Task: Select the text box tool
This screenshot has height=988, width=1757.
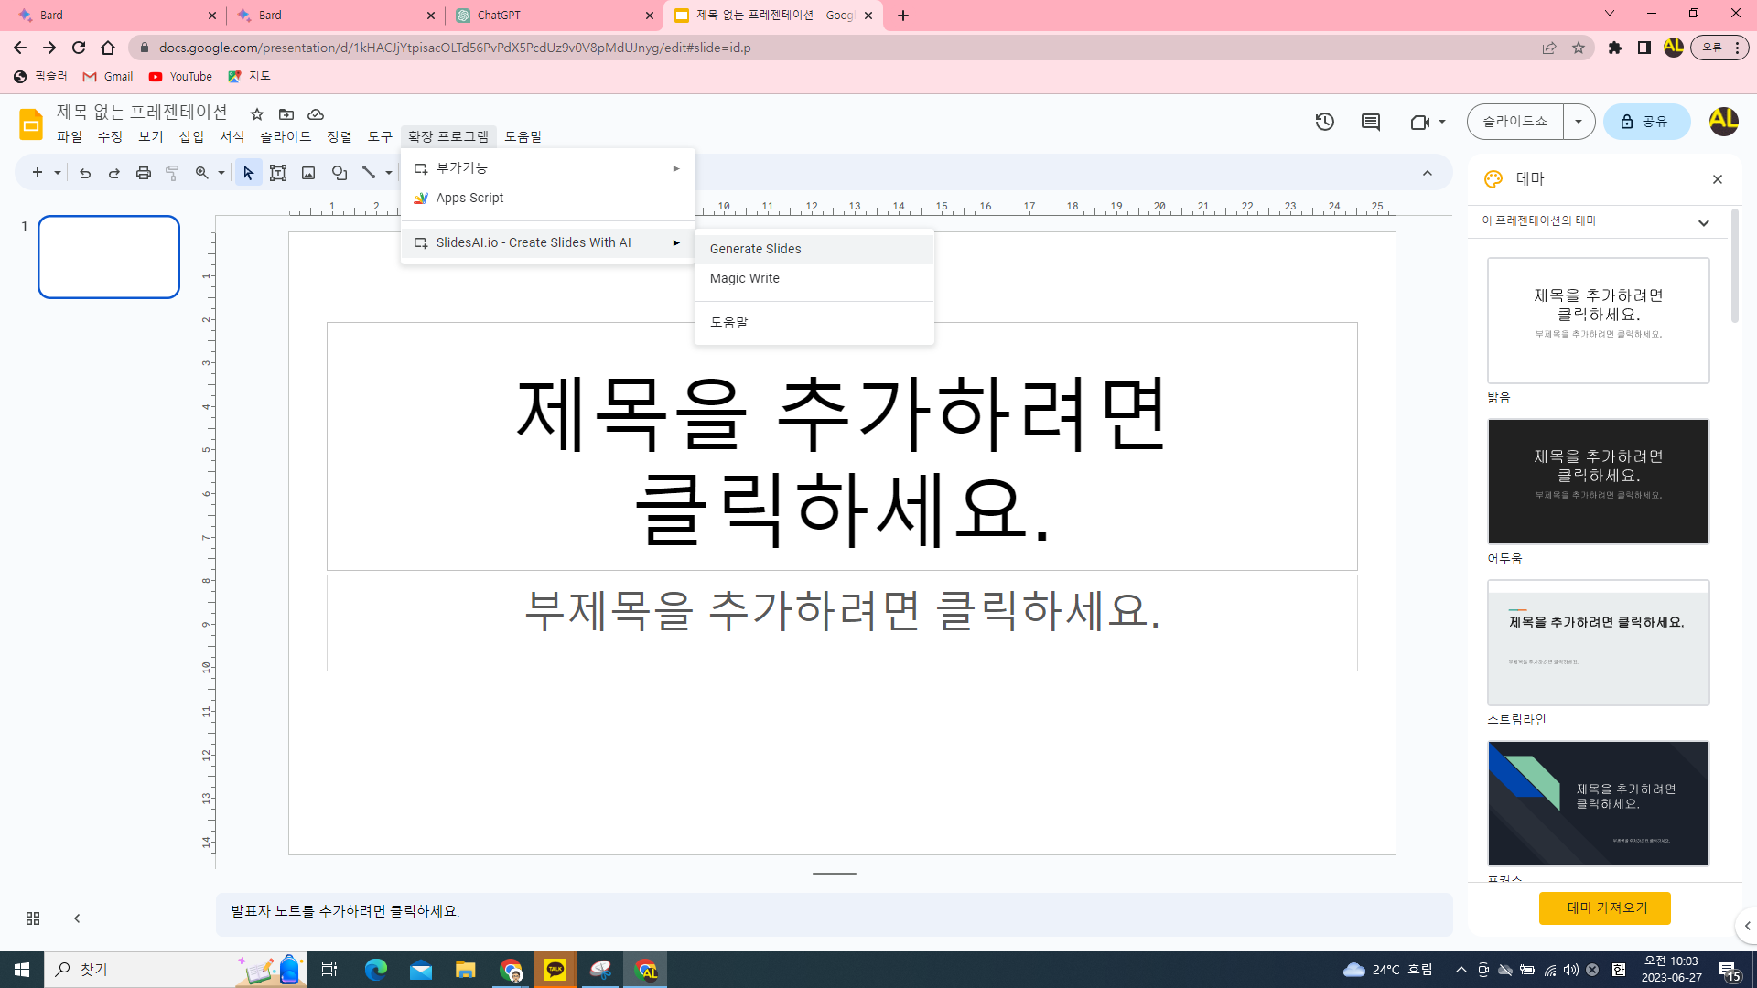Action: (278, 173)
